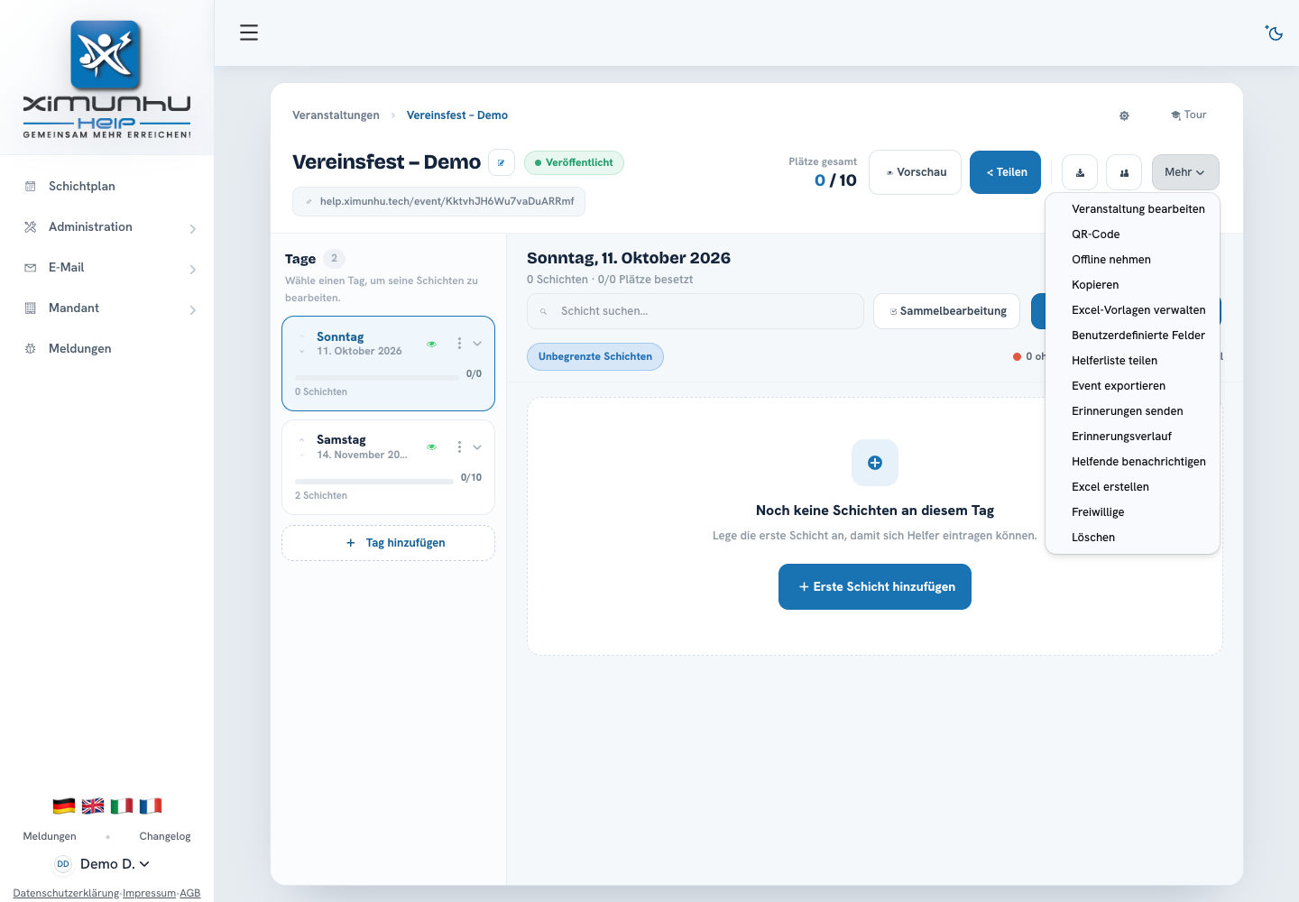Click the download icon button
This screenshot has width=1299, height=902.
[x=1080, y=172]
